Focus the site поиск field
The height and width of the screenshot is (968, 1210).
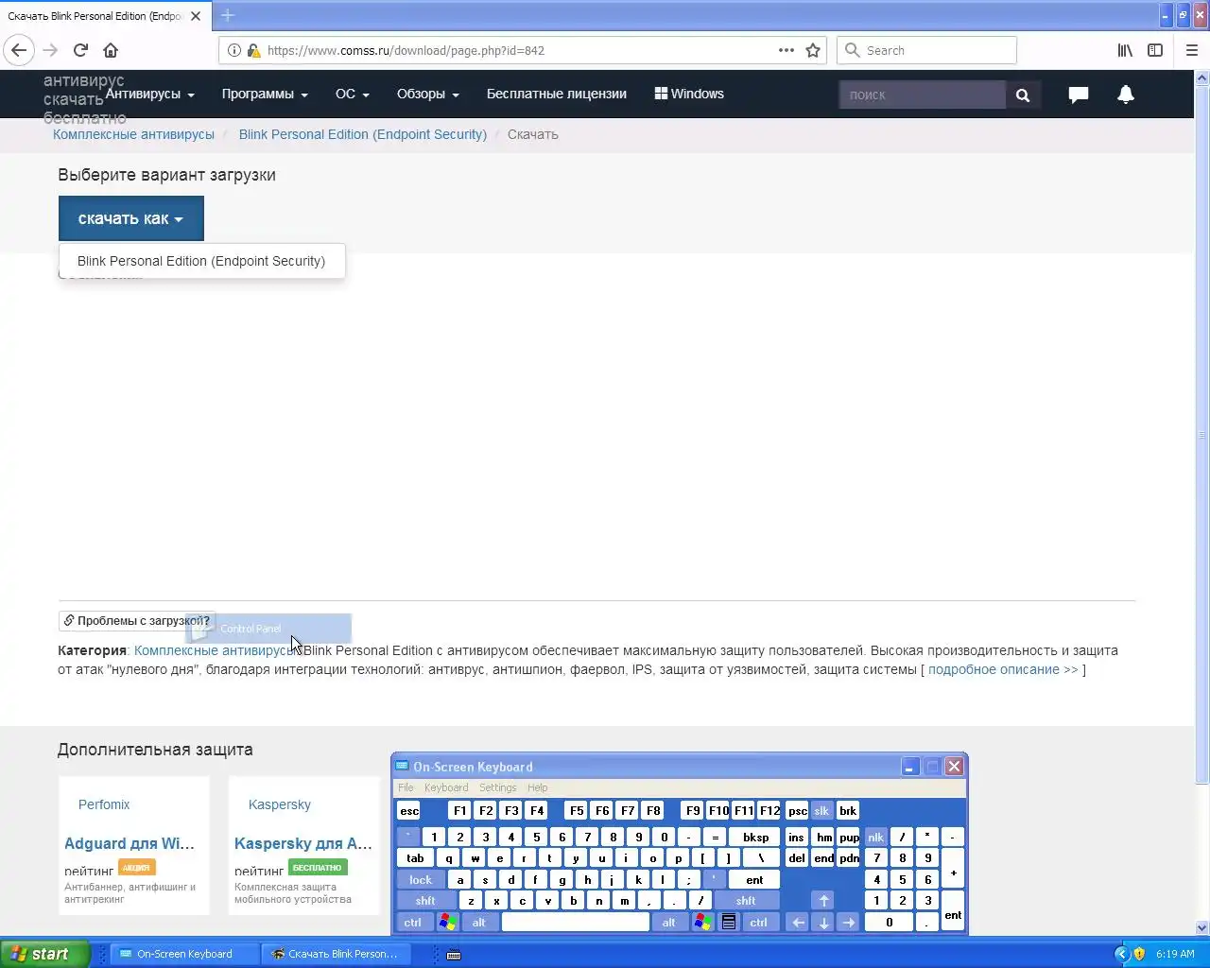(x=922, y=95)
